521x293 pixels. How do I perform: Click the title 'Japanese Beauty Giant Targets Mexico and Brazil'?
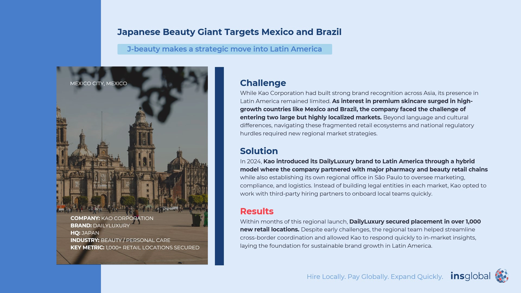(x=229, y=32)
